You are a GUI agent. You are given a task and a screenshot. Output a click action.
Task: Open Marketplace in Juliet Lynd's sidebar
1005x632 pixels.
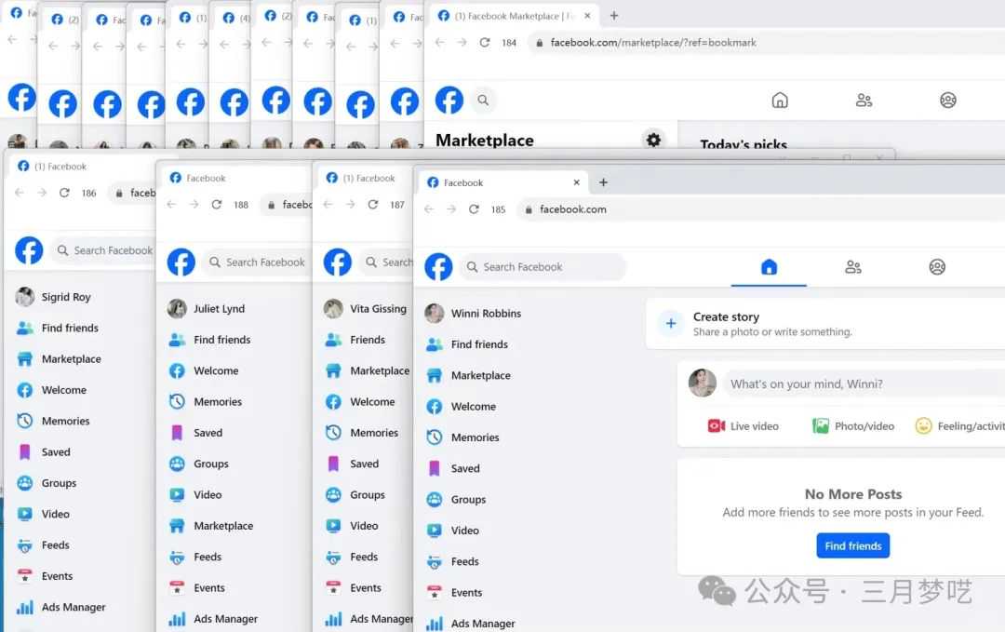[210, 526]
